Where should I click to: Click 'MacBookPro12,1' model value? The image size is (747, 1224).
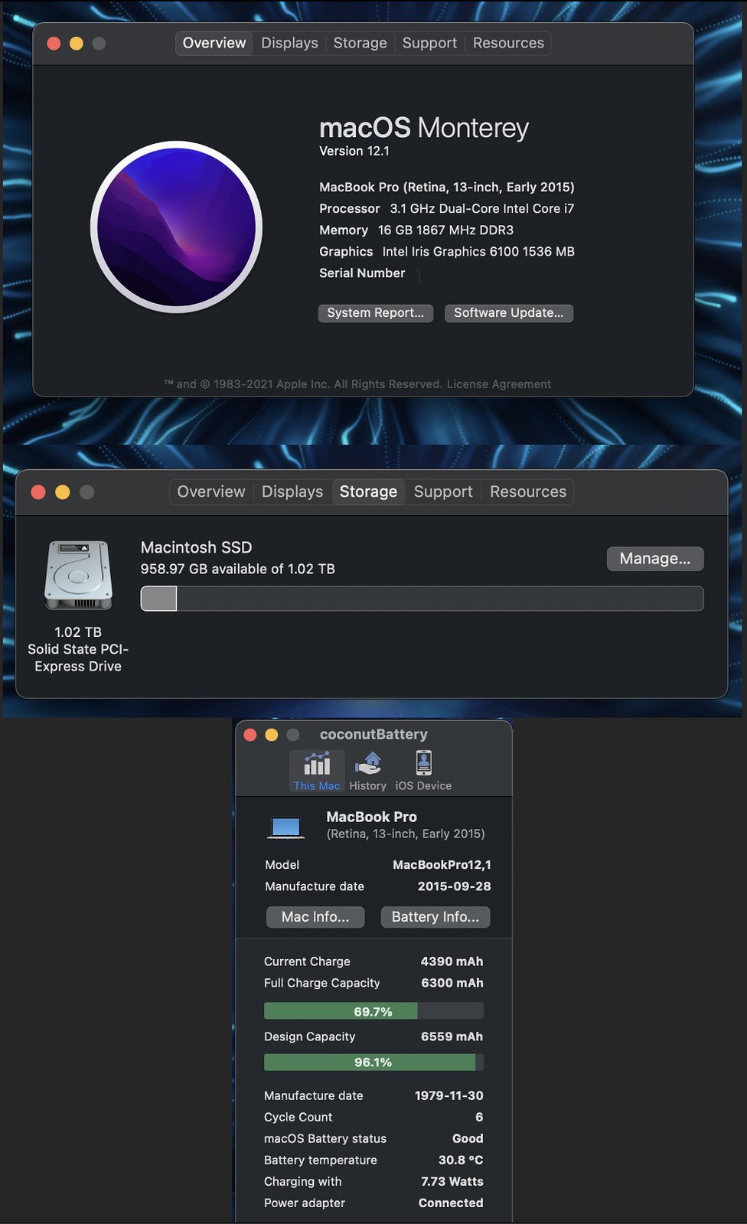click(442, 864)
